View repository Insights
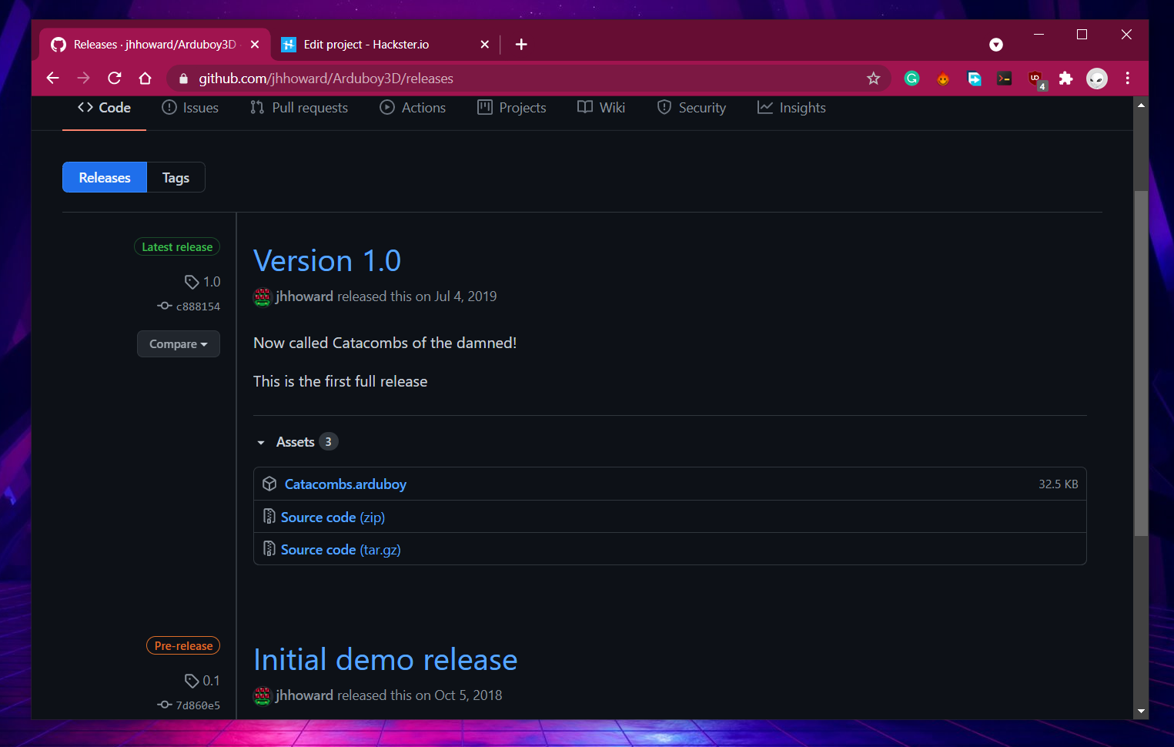The image size is (1174, 747). tap(791, 108)
